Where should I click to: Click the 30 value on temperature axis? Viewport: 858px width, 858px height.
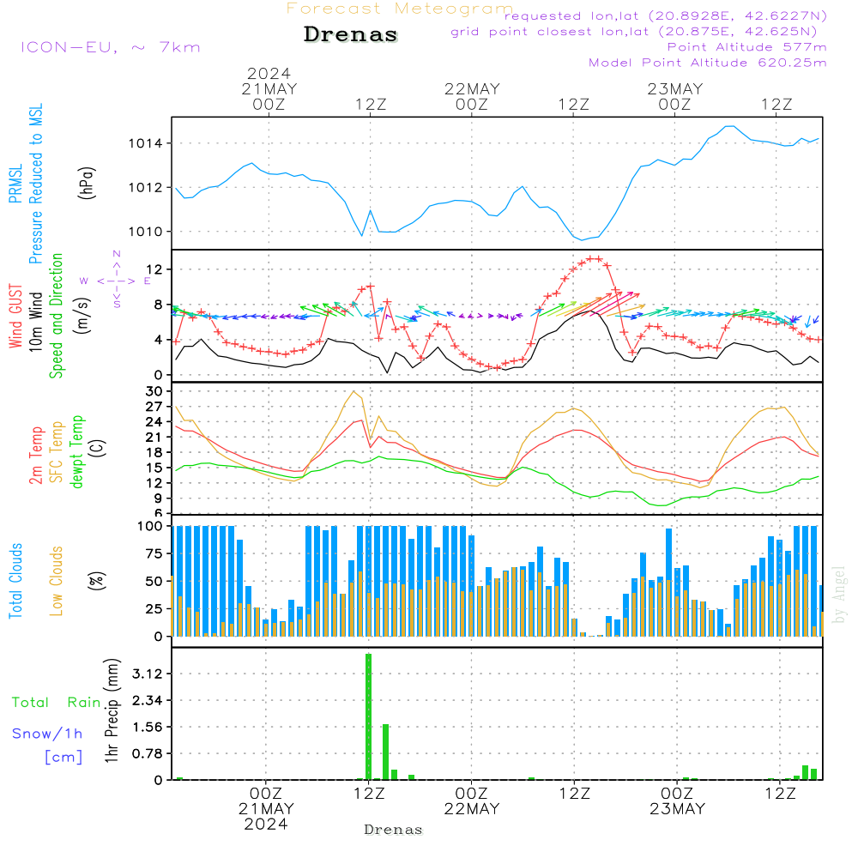click(154, 391)
